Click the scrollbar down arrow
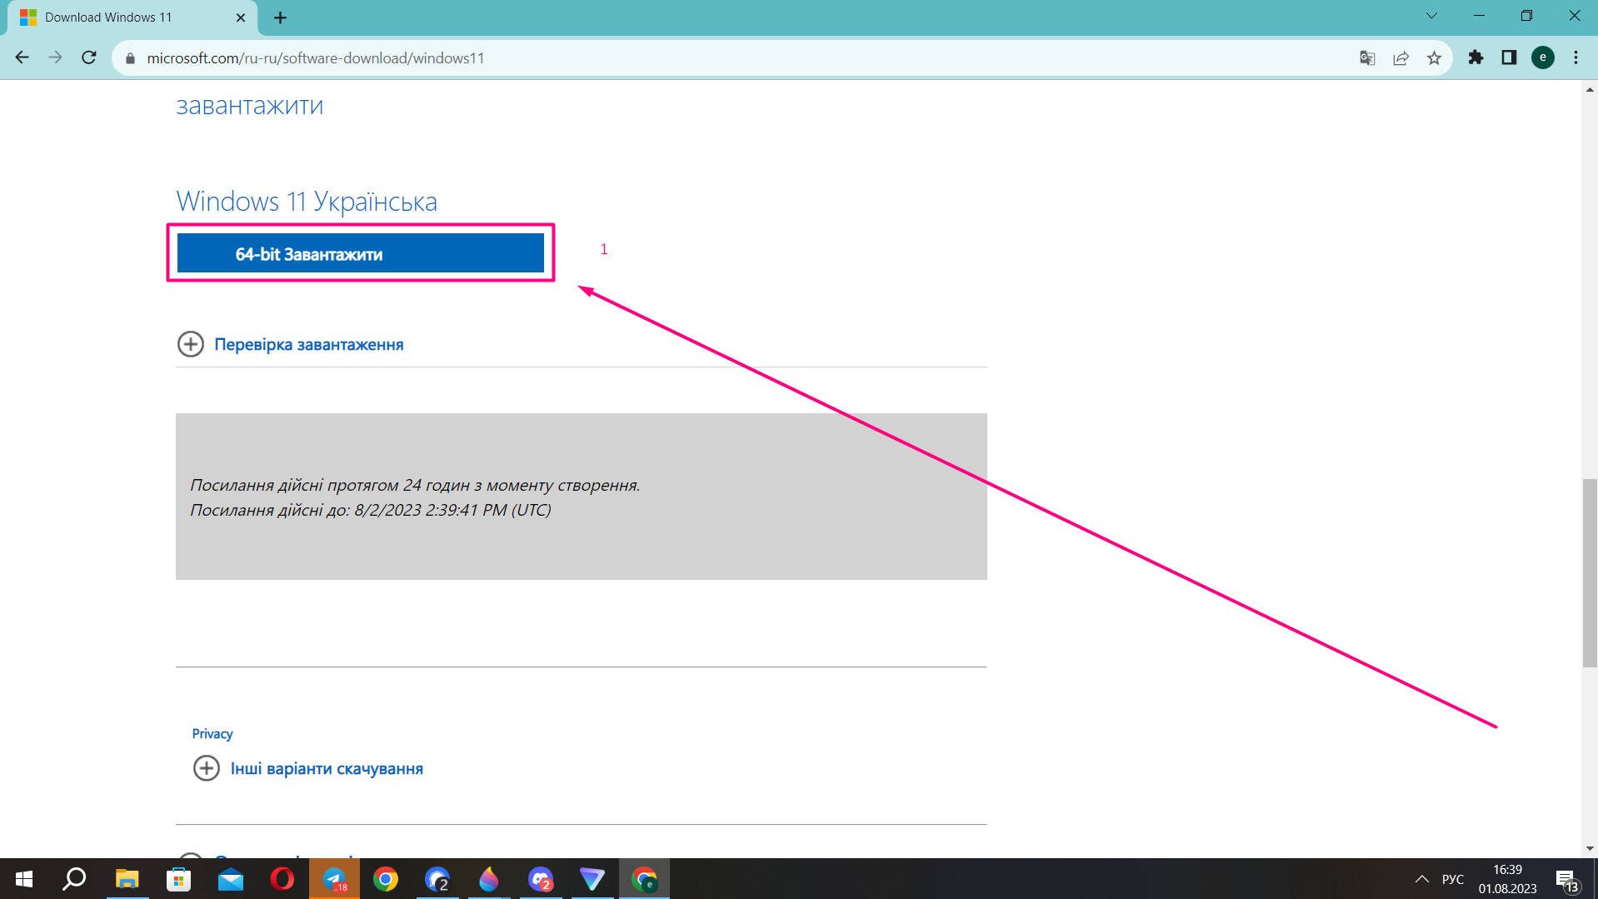 1590,849
